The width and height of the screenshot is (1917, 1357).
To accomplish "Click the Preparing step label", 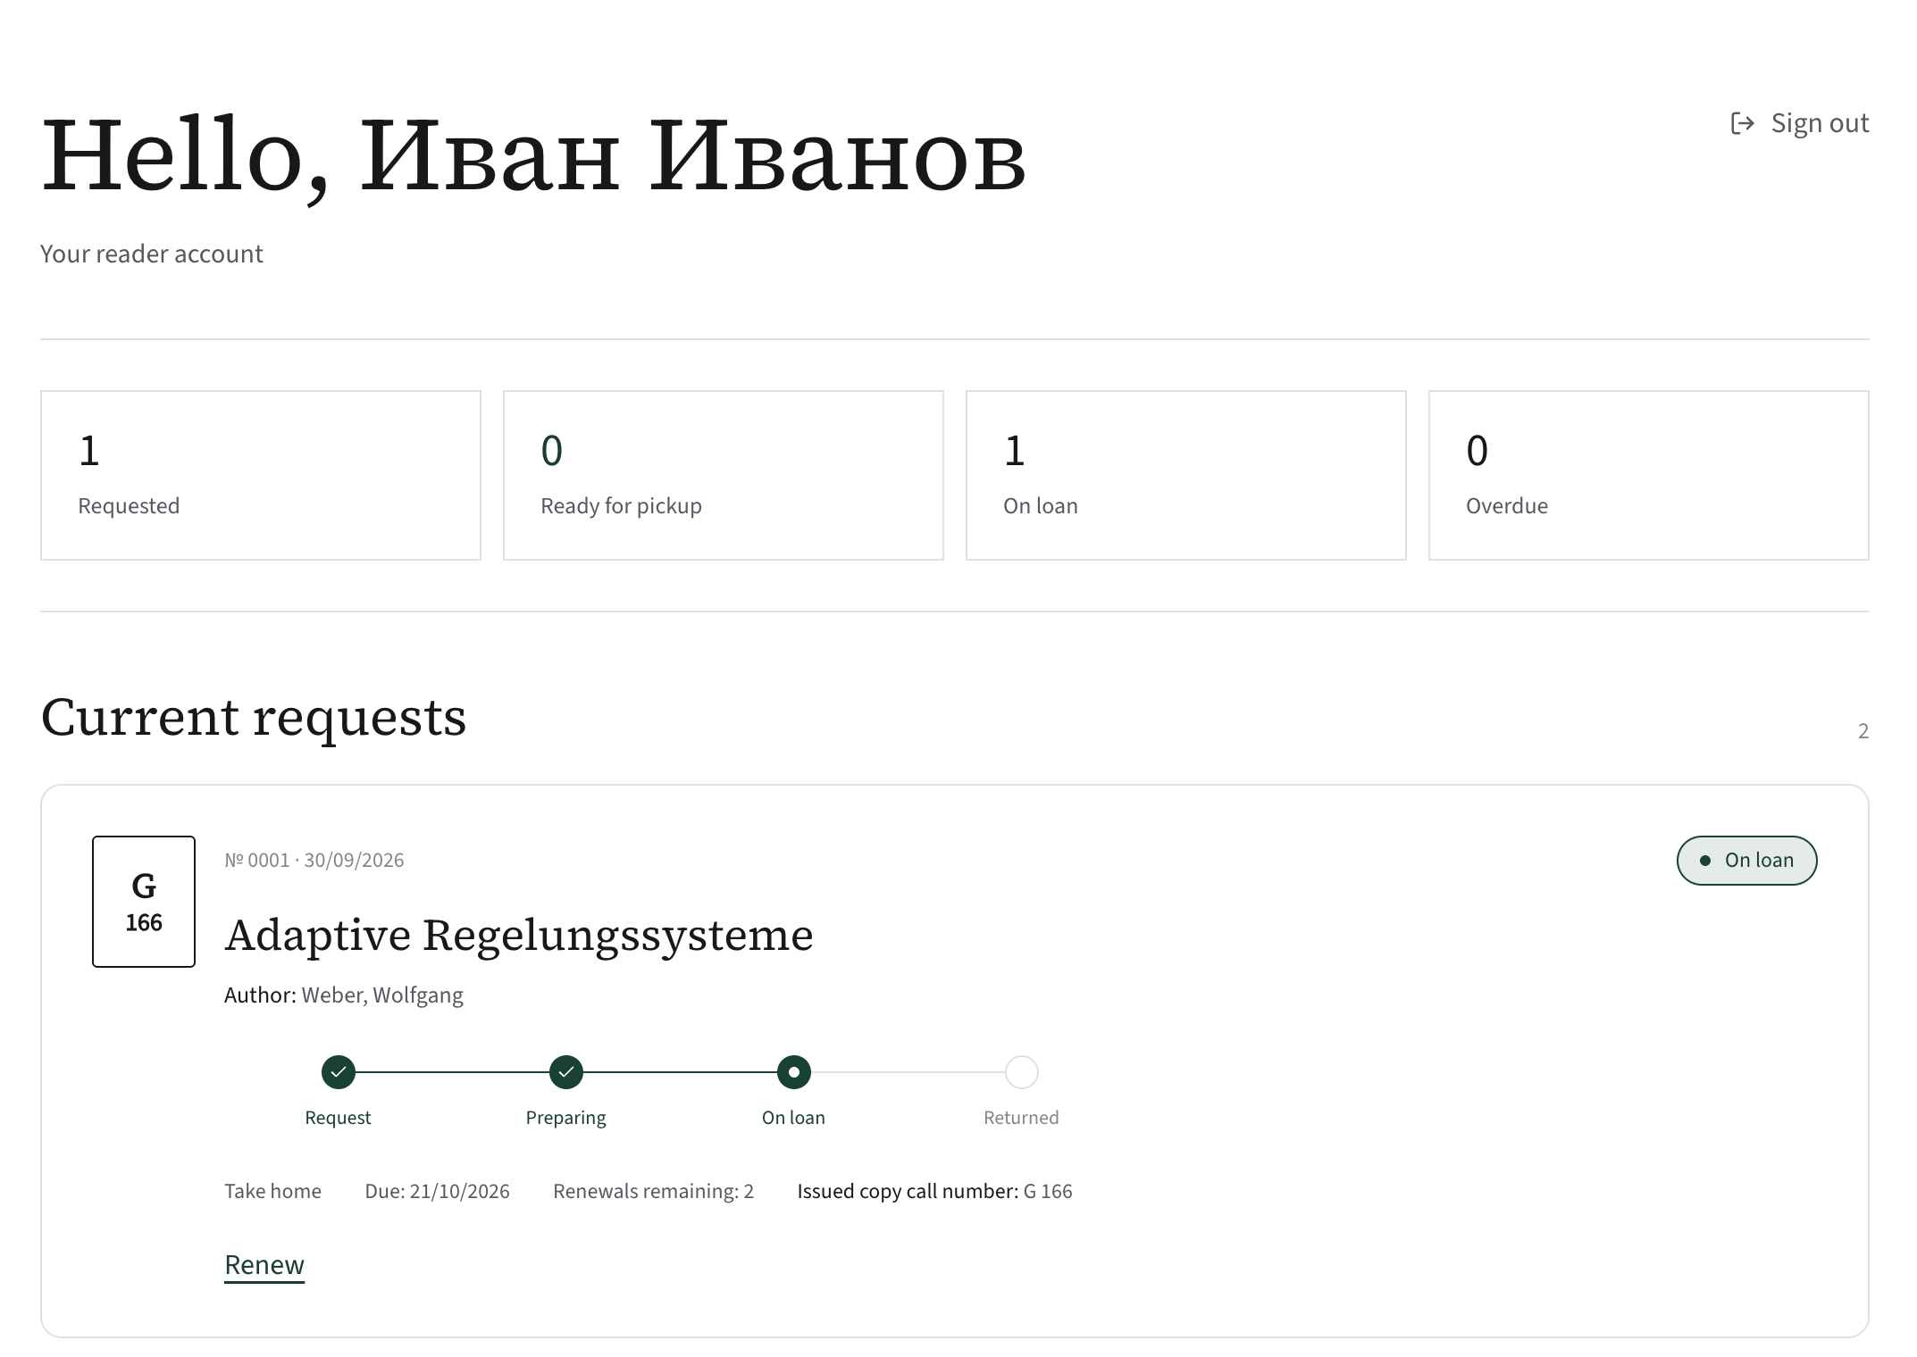I will pyautogui.click(x=566, y=1118).
